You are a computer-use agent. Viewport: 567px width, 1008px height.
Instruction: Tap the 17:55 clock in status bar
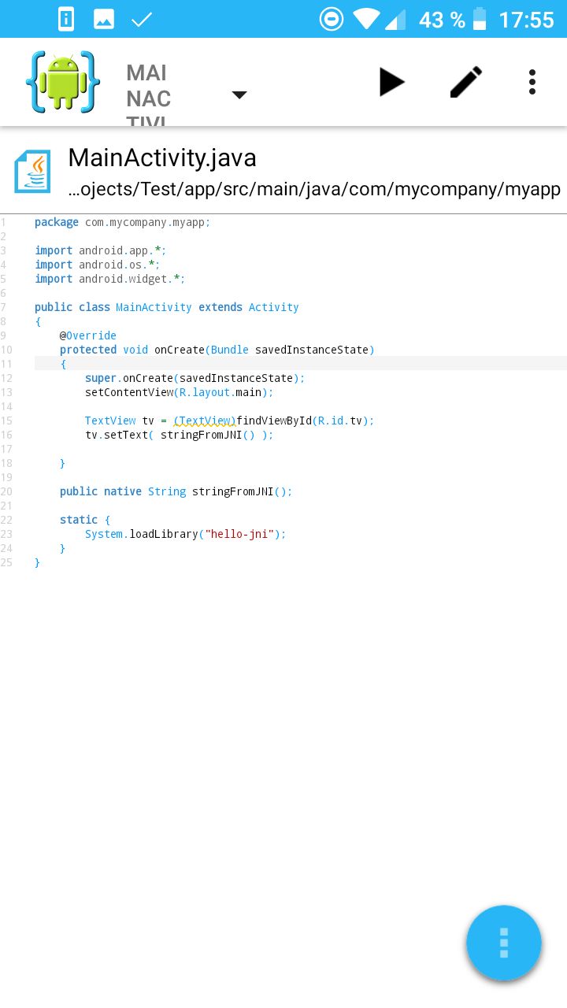pos(527,19)
